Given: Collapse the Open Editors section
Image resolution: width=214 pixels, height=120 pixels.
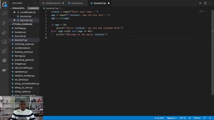Looking at the screenshot, I should (10, 8).
